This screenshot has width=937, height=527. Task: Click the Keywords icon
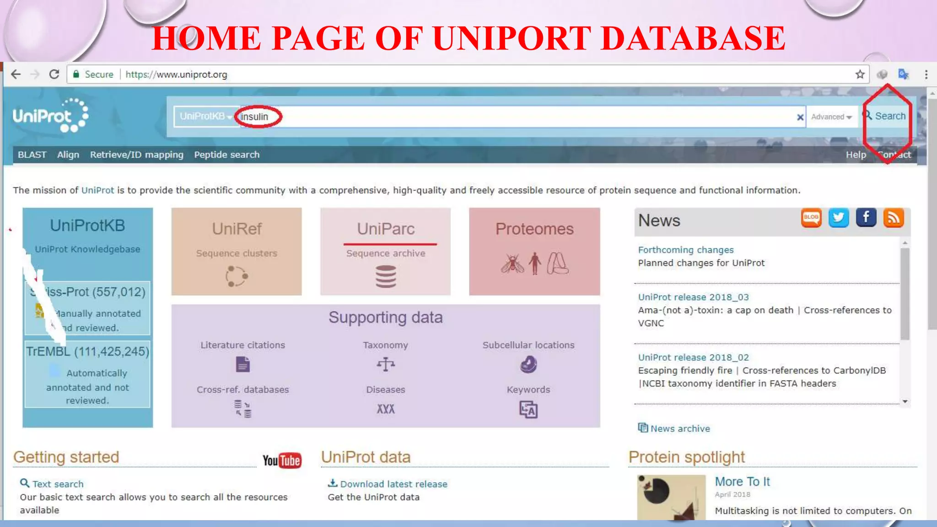528,409
